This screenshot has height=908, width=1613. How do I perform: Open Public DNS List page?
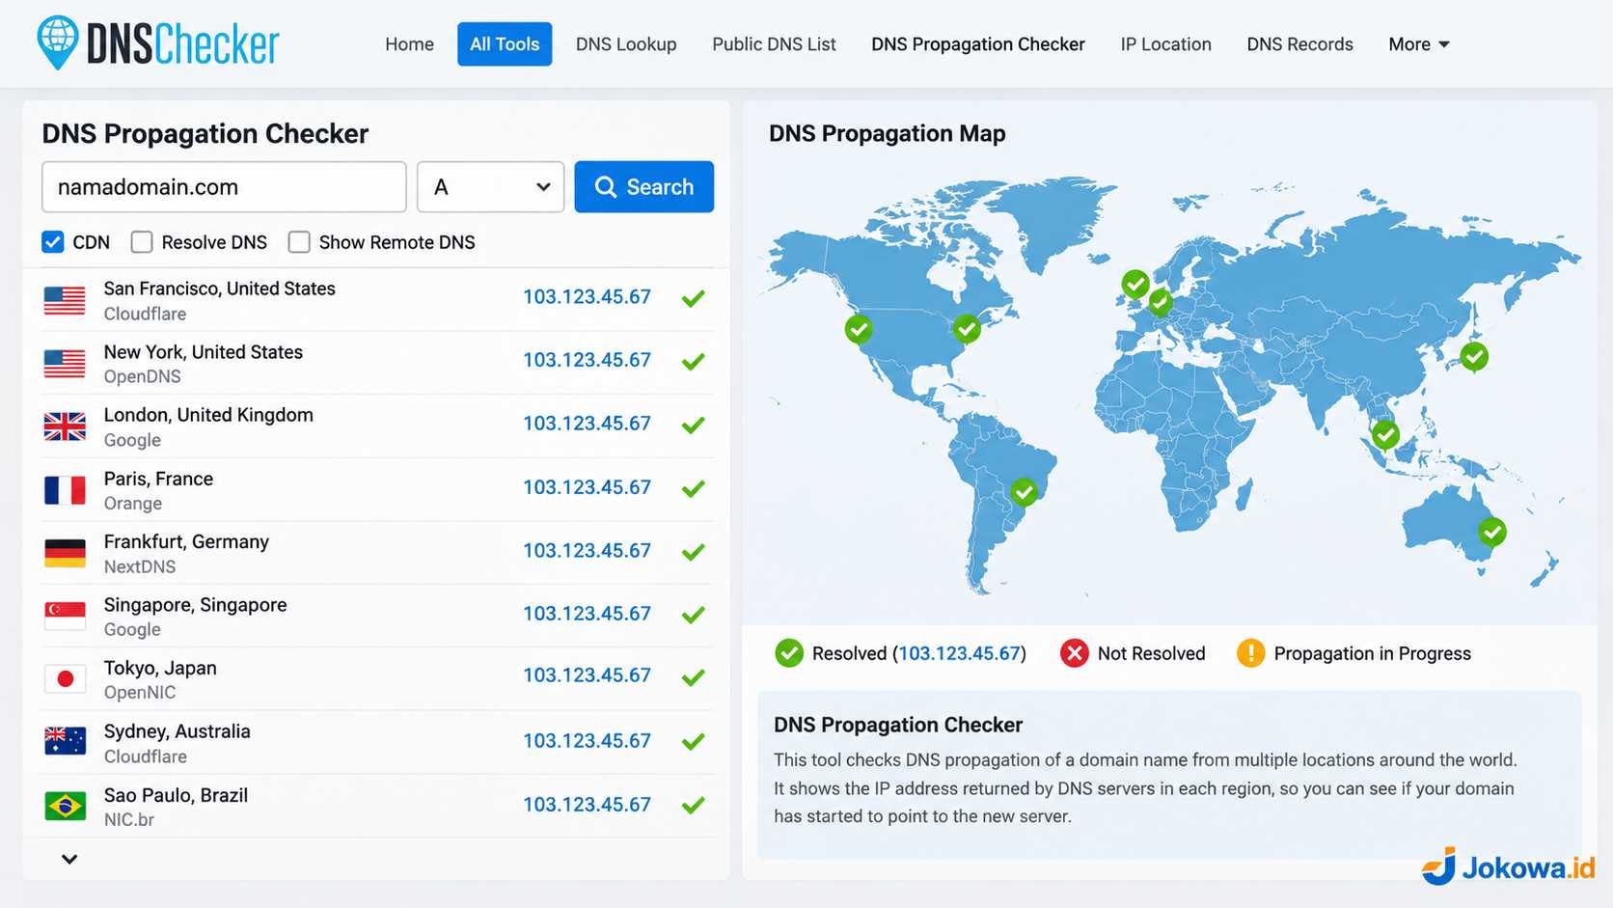[x=774, y=44]
